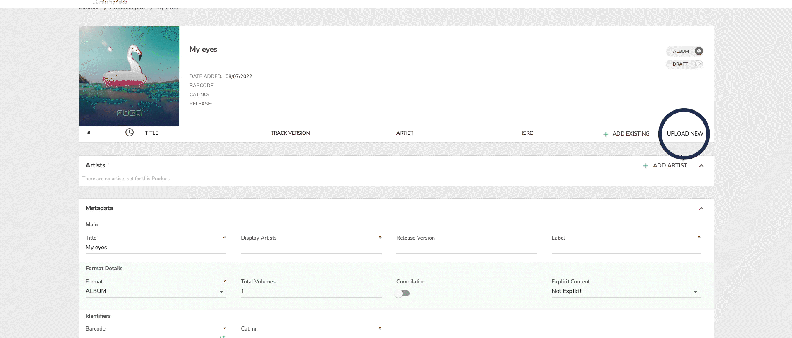Click the DRAFT status badge
The image size is (792, 338).
(x=684, y=64)
